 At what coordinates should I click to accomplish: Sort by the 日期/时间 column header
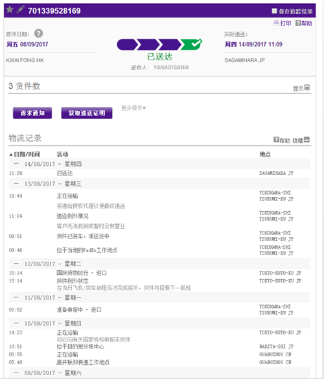(x=25, y=154)
